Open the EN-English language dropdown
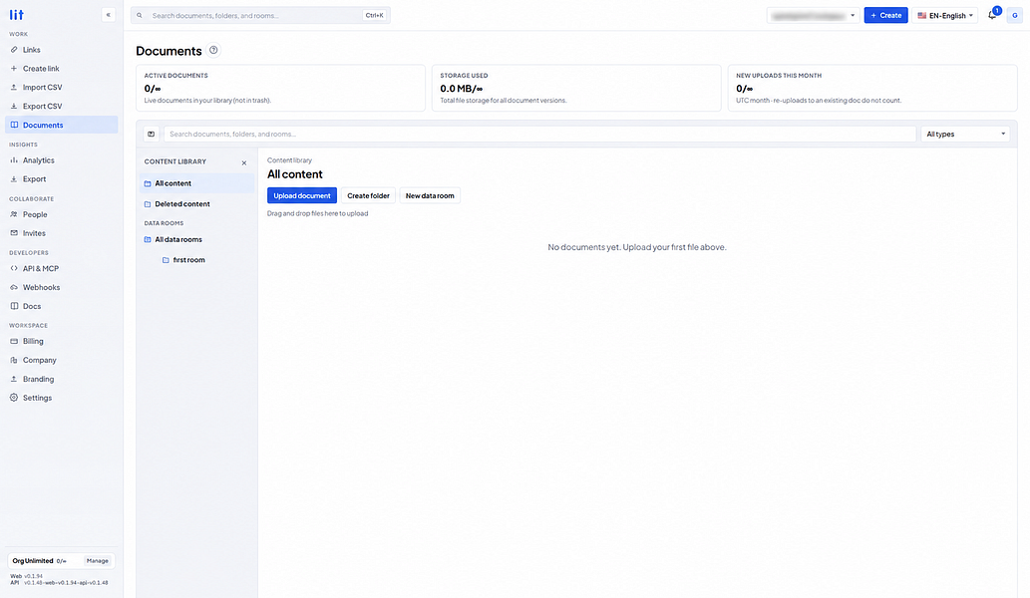This screenshot has height=598, width=1030. tap(944, 15)
